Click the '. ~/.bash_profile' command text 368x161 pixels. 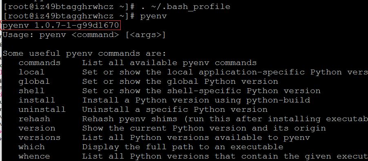pyautogui.click(x=185, y=7)
